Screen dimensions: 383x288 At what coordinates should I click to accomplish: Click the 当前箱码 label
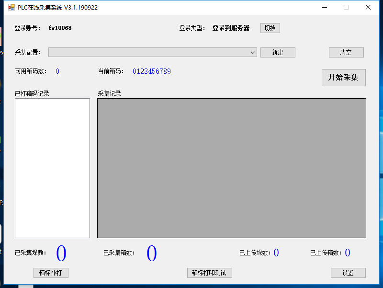pos(111,71)
